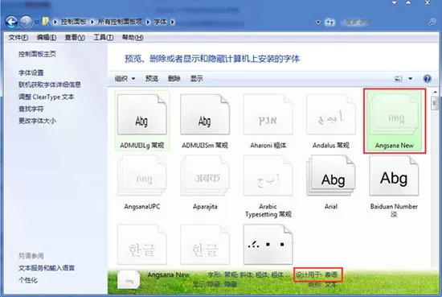The height and width of the screenshot is (297, 442).
Task: Open 联机获取字体详细信息 link
Action: (50, 85)
